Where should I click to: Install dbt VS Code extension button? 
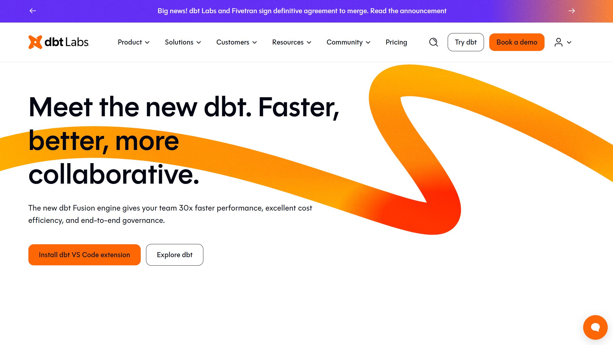coord(84,255)
